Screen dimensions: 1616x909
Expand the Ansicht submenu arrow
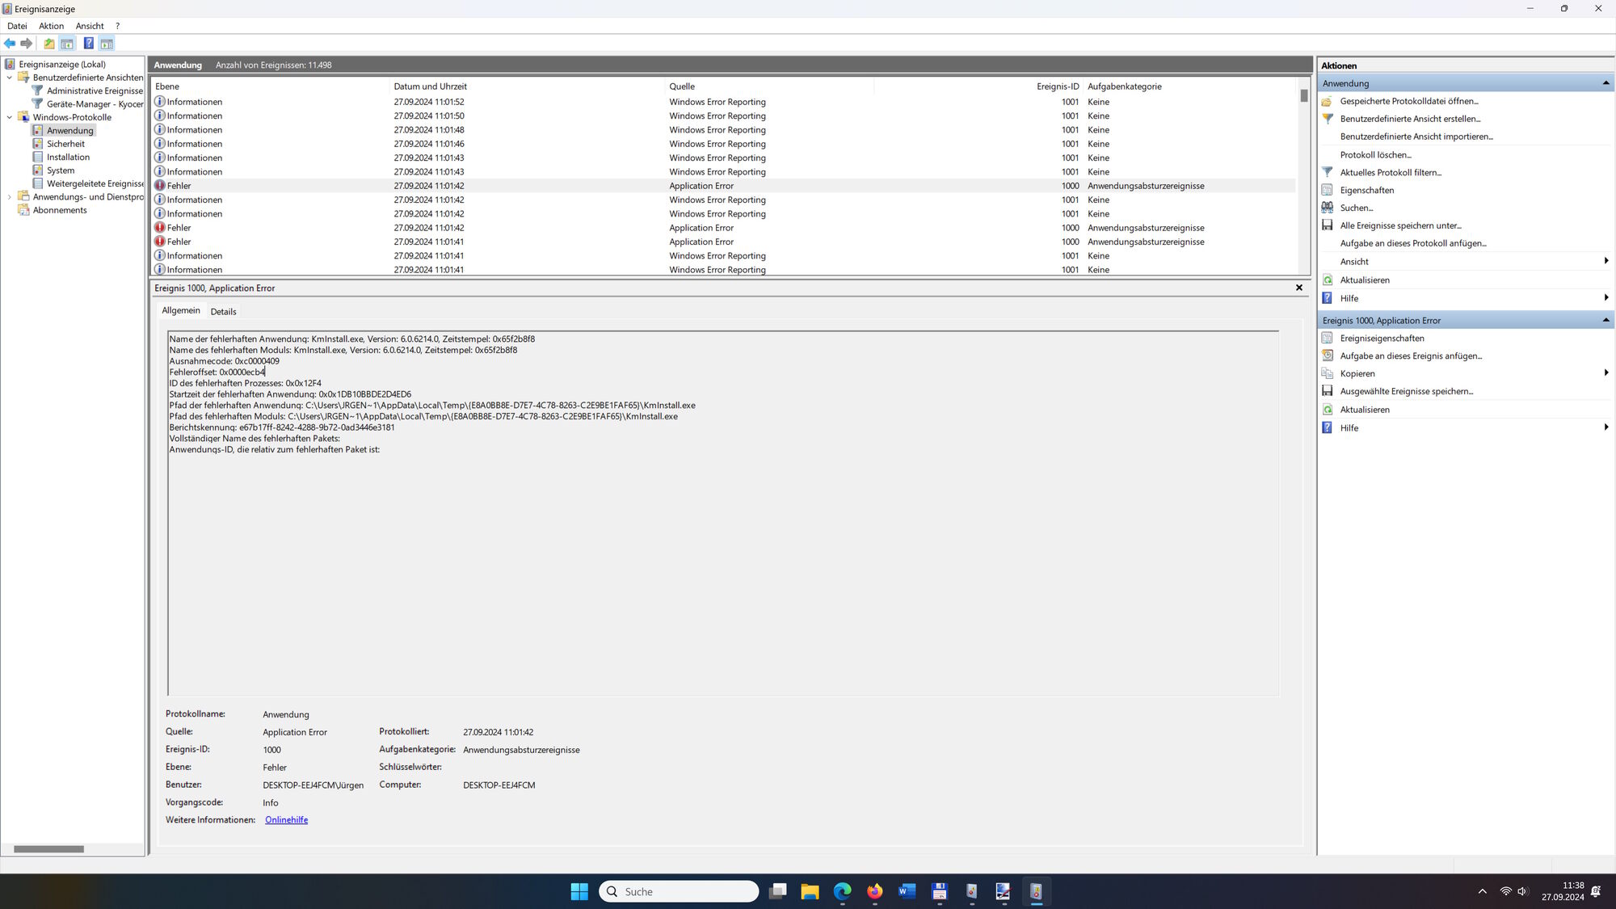coord(1605,261)
